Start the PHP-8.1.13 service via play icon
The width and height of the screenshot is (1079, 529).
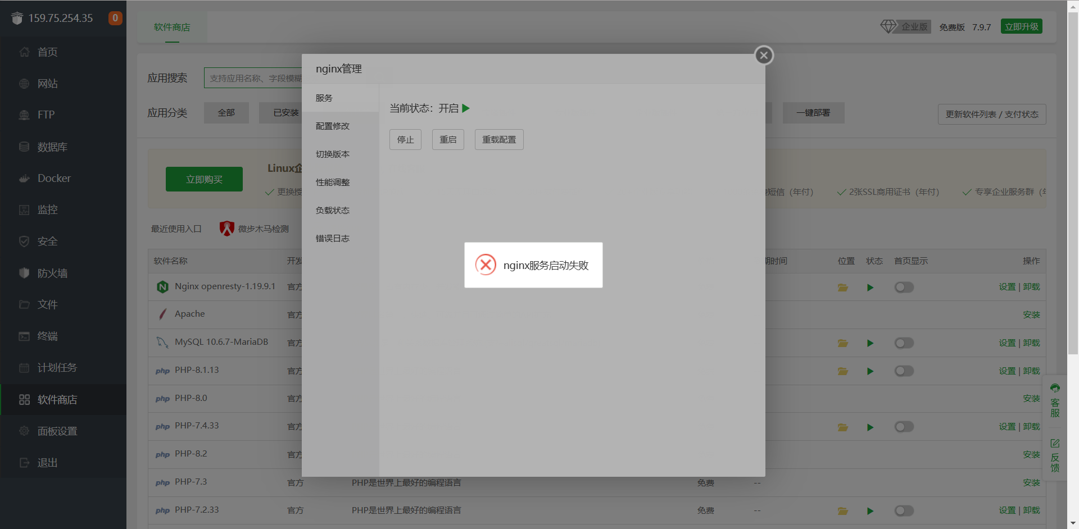click(x=871, y=371)
